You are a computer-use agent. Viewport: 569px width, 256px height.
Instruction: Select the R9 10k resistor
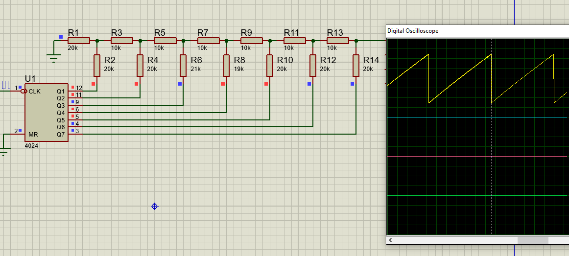point(251,41)
